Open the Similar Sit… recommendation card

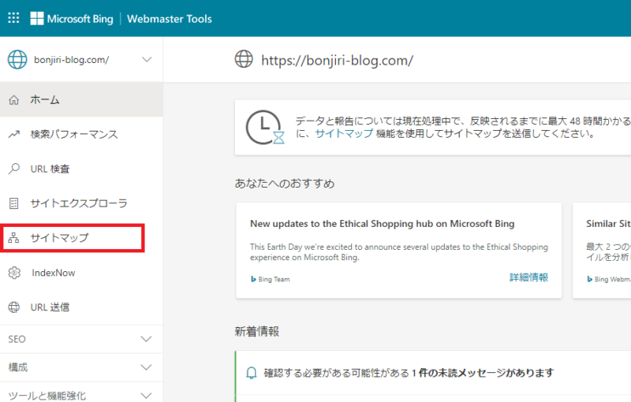pyautogui.click(x=602, y=251)
